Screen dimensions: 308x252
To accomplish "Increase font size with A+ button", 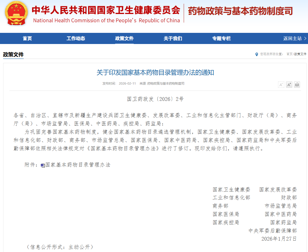I will click(289, 85).
